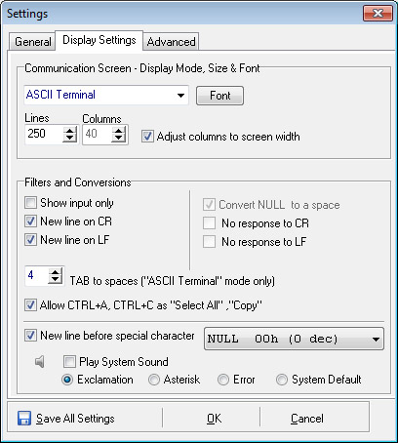Image resolution: width=398 pixels, height=443 pixels.
Task: Click the Font button
Action: coord(219,96)
